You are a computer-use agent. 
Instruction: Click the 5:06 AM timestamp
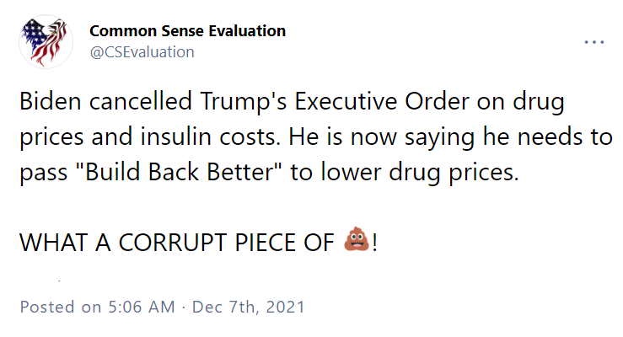142,307
